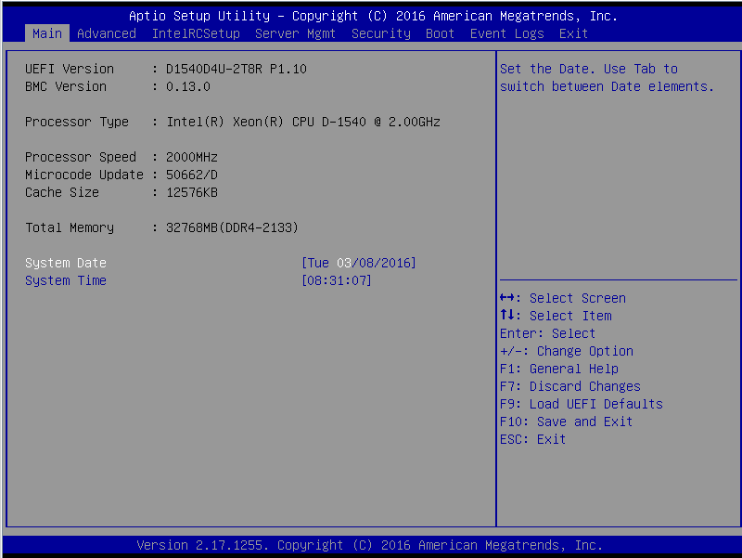This screenshot has height=558, width=742.
Task: Open the Boot tab
Action: coord(440,33)
